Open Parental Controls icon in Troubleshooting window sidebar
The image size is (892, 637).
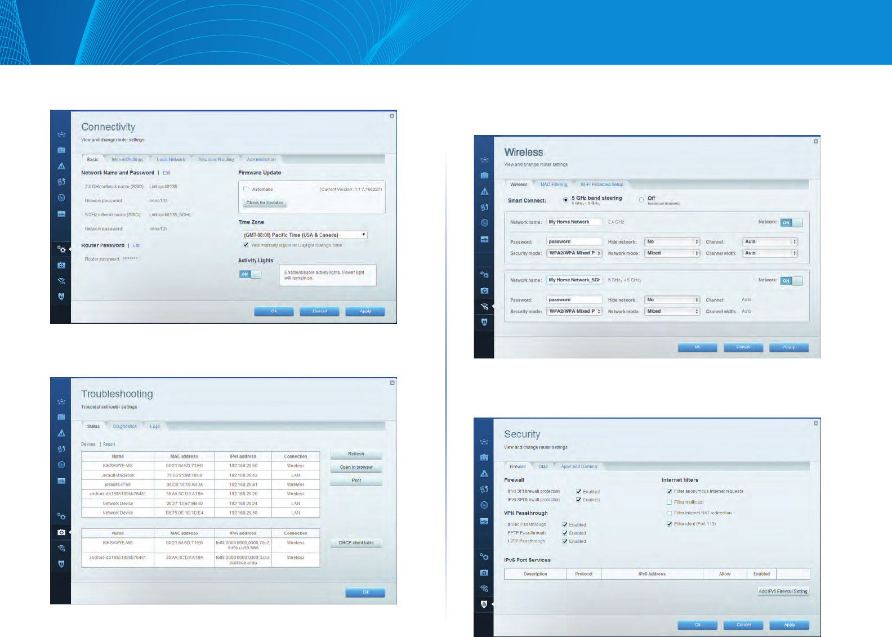[61, 433]
